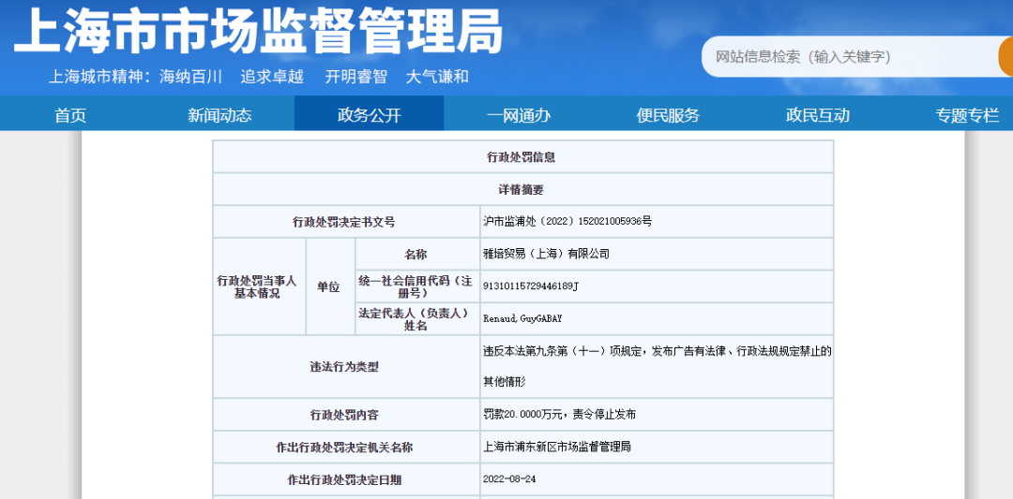Click the 上海城市精神 slogan text
Image resolution: width=1013 pixels, height=499 pixels.
click(259, 77)
